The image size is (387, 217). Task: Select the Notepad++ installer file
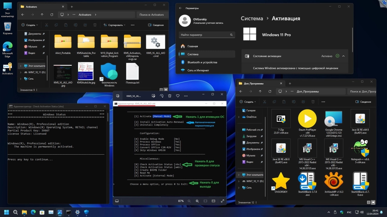click(x=360, y=152)
